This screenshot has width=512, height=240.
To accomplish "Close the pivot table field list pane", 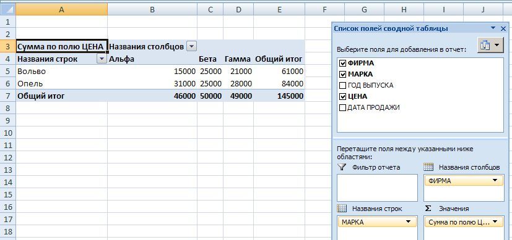I will (503, 28).
